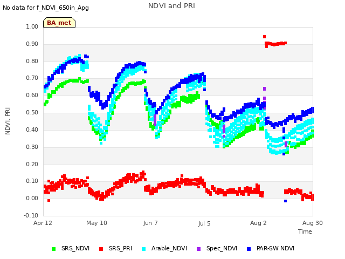Image resolution: width=345 pixels, height=259 pixels.
Task: Click the 1.00 y-axis tick label
Action: [x=32, y=26]
